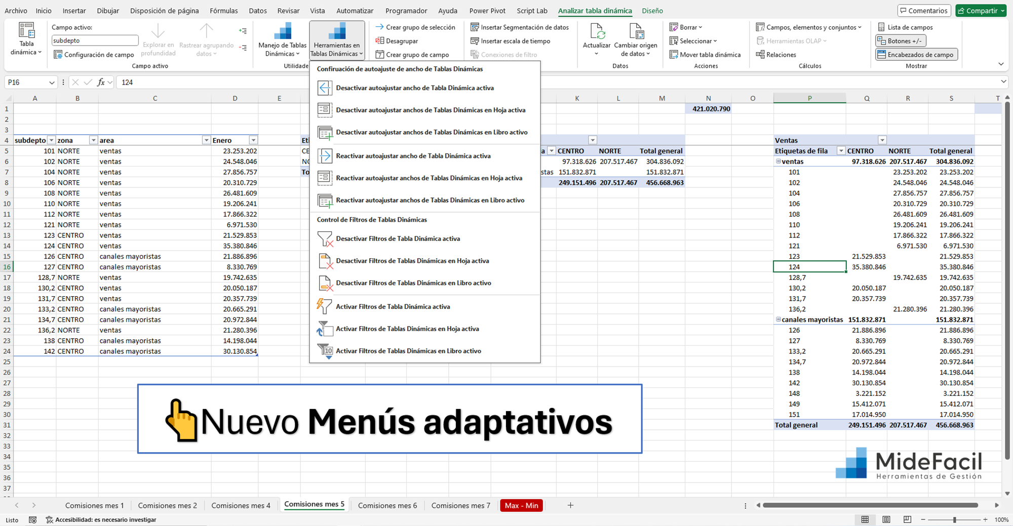Toggle Botones +/- display
Image resolution: width=1013 pixels, height=526 pixels.
[x=901, y=41]
